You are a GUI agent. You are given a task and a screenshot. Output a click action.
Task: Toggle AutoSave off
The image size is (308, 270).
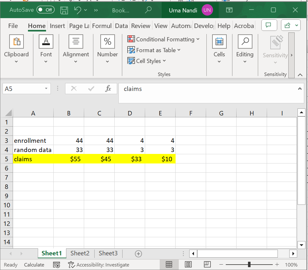tap(45, 10)
